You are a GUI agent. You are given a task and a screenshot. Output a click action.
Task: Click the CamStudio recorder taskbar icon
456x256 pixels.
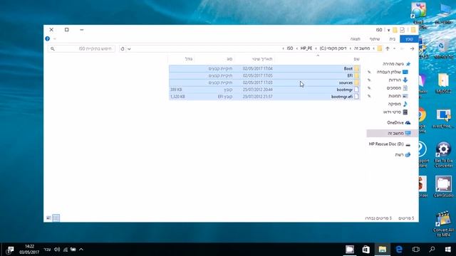click(x=350, y=250)
